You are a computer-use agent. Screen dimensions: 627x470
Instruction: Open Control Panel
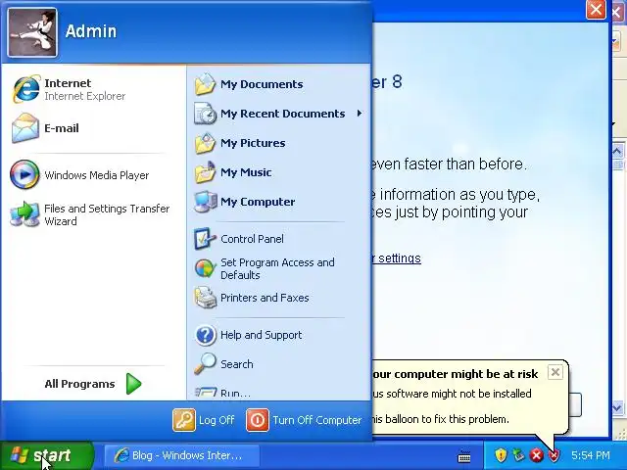(239, 239)
